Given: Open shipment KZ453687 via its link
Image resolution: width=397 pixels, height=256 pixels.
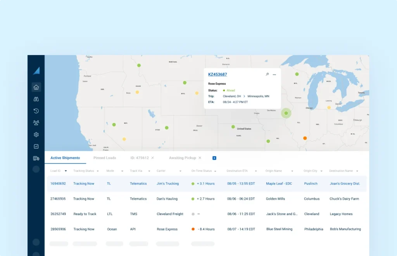Looking at the screenshot, I should pos(217,74).
